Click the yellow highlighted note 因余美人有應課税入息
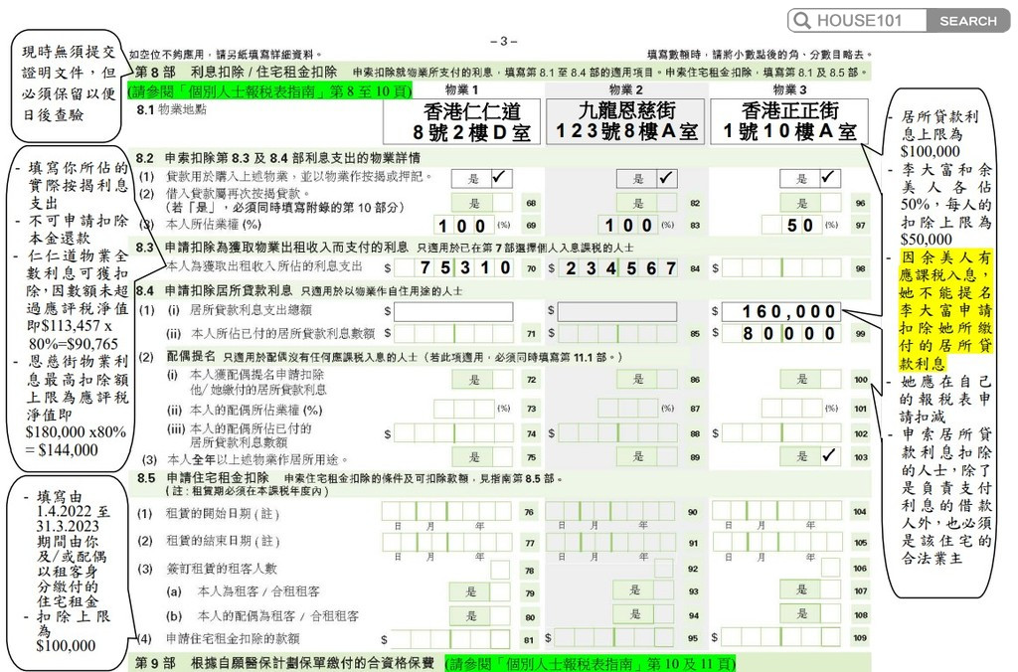 click(x=946, y=310)
